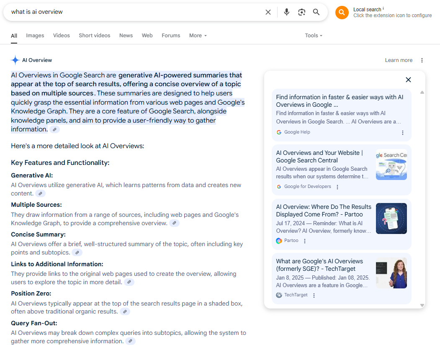
Task: Open 'Find information in faster & easier ways' result
Action: tap(340, 101)
